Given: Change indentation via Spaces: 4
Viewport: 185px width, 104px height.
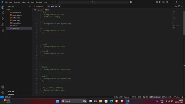Looking at the screenshot, I should (127, 97).
